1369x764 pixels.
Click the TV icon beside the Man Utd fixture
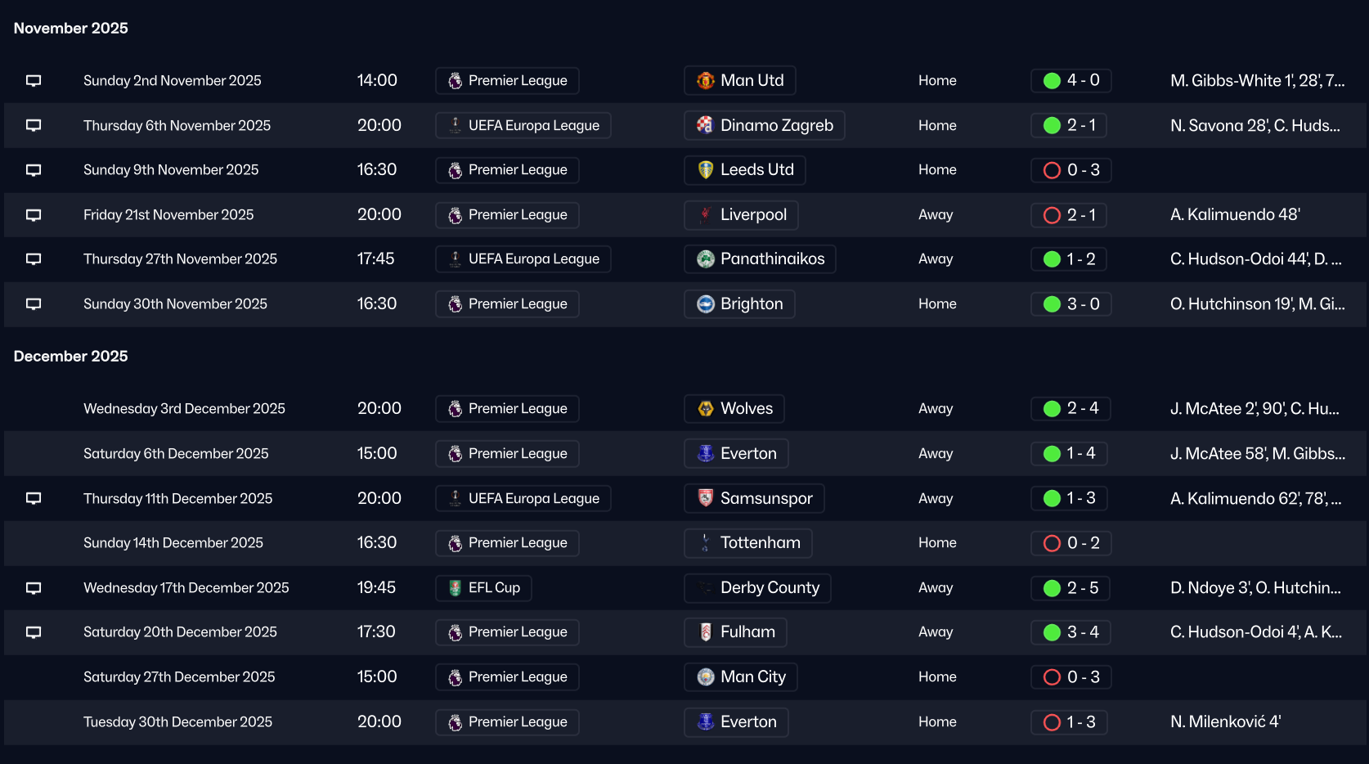(x=34, y=81)
